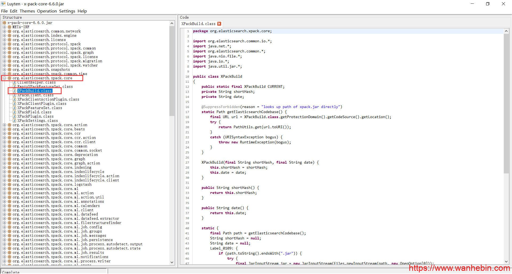The image size is (512, 274).
Task: Select org.elasticsearch.xpack.core.ml.job.config package
Action: pos(57,227)
